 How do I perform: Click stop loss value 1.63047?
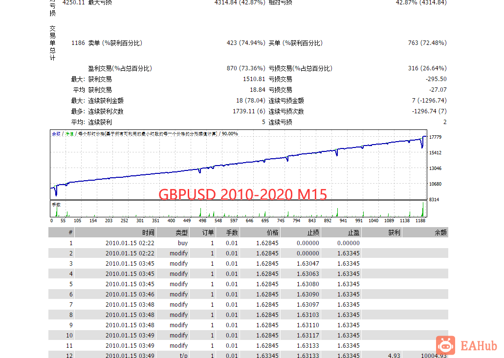(x=308, y=264)
